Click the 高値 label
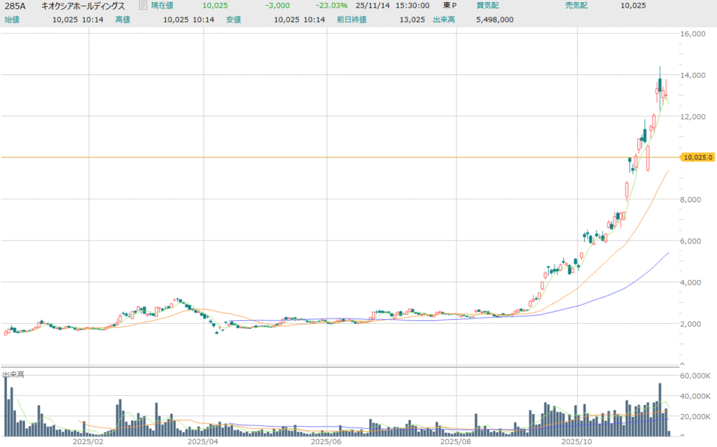The width and height of the screenshot is (717, 447). 123,19
